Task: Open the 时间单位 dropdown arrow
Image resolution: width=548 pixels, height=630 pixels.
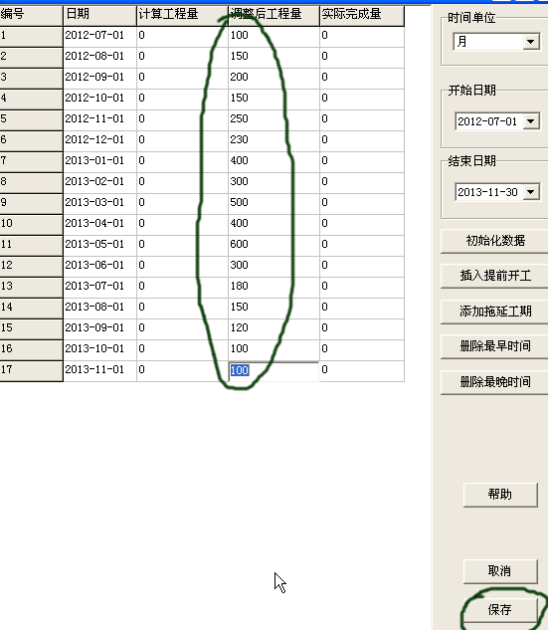Action: click(x=531, y=42)
